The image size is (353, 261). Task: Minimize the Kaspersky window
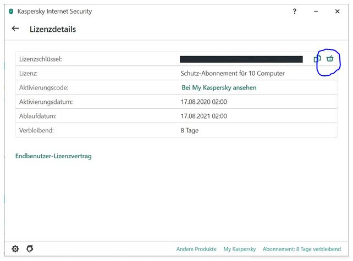coord(316,12)
